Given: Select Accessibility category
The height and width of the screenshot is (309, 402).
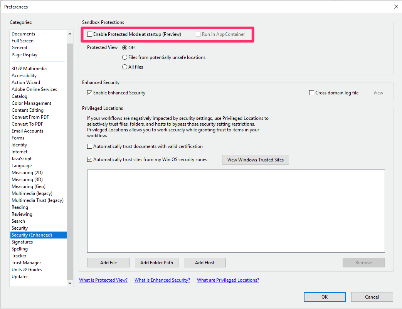Looking at the screenshot, I should tap(39, 76).
